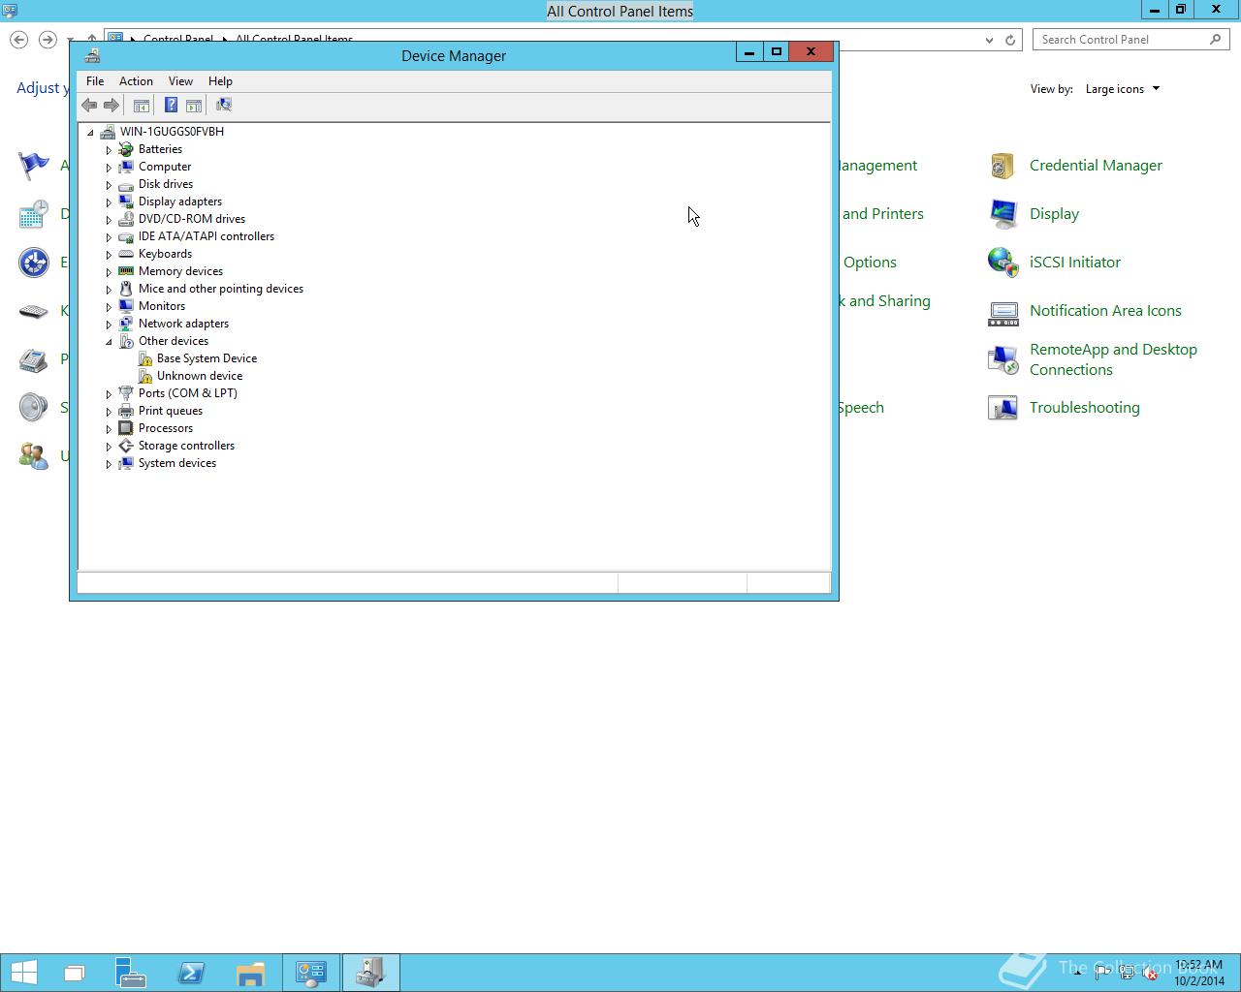Click the Control Panel refresh button

coord(1010,40)
